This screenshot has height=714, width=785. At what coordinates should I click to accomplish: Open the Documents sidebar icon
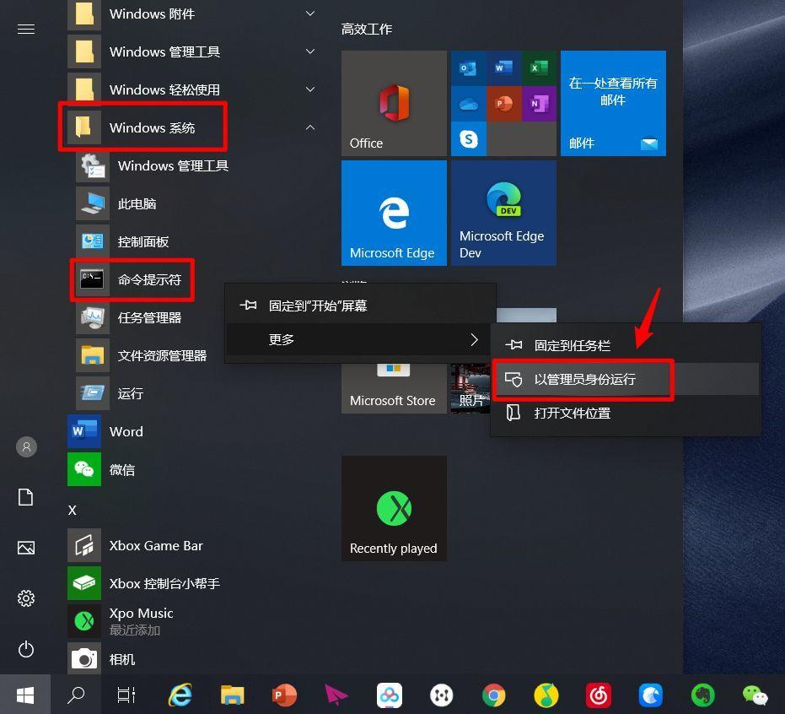pos(26,497)
